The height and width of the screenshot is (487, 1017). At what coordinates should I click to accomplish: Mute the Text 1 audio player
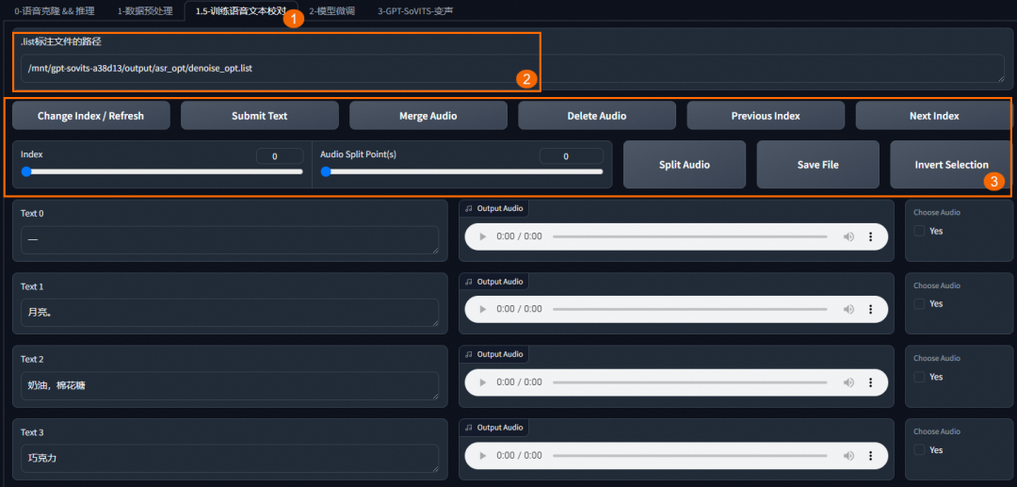[x=848, y=309]
